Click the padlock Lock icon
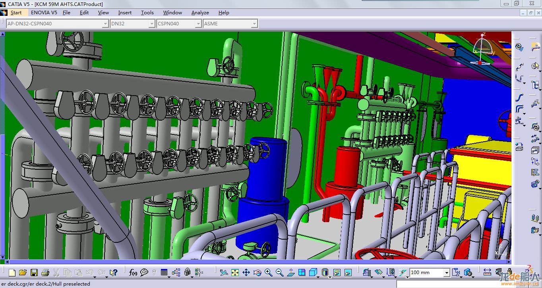542x288 pixels. tap(187, 273)
